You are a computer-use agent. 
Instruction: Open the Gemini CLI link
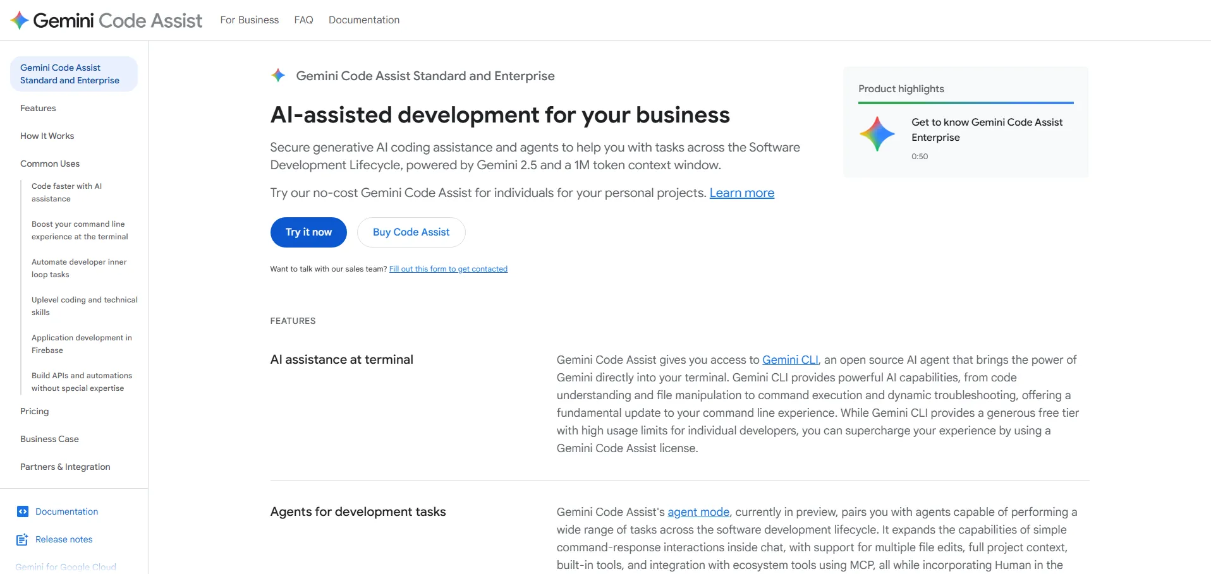(x=790, y=360)
